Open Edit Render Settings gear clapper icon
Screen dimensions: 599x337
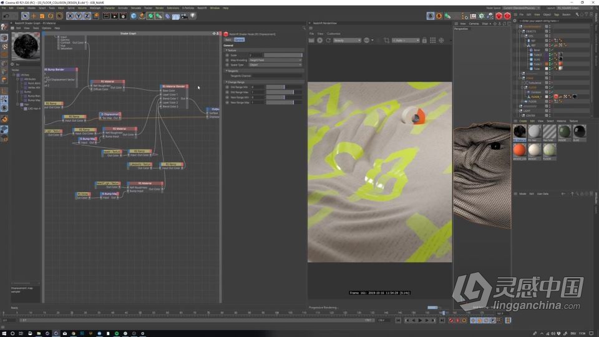click(123, 16)
